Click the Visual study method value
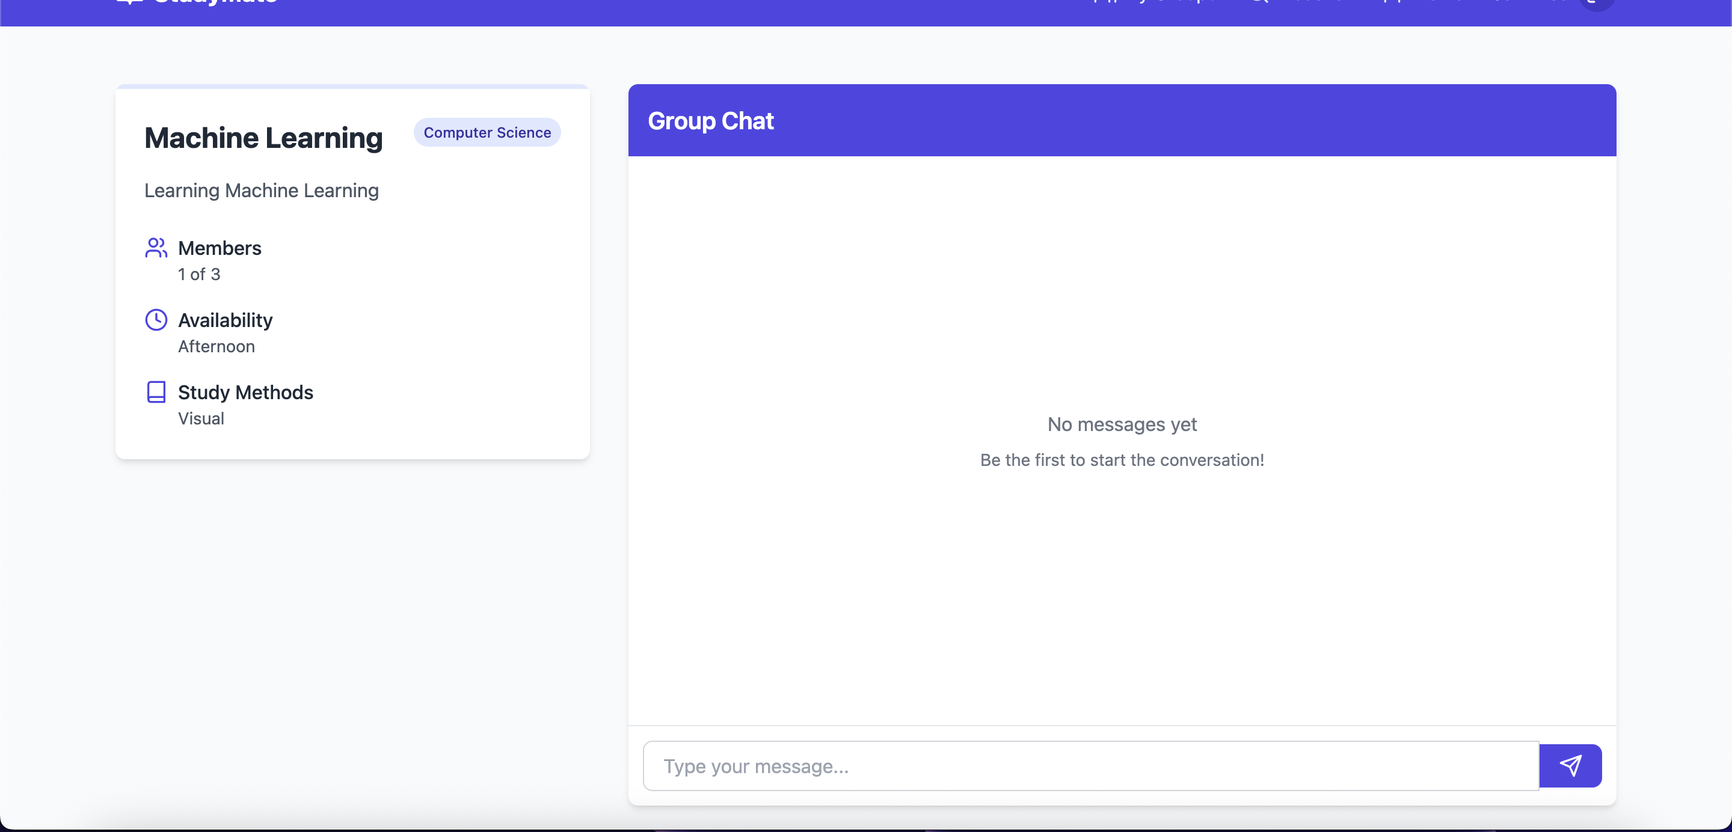Image resolution: width=1732 pixels, height=832 pixels. [x=201, y=418]
